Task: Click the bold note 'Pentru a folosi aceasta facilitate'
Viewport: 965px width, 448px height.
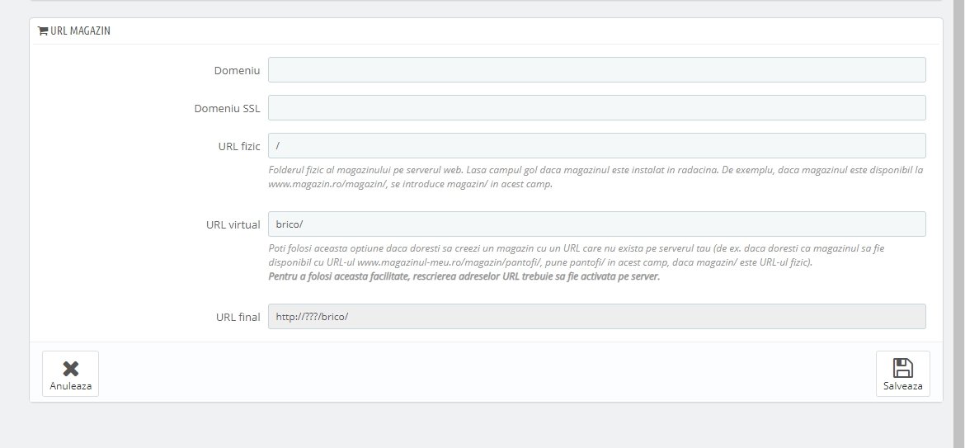Action: coord(464,276)
